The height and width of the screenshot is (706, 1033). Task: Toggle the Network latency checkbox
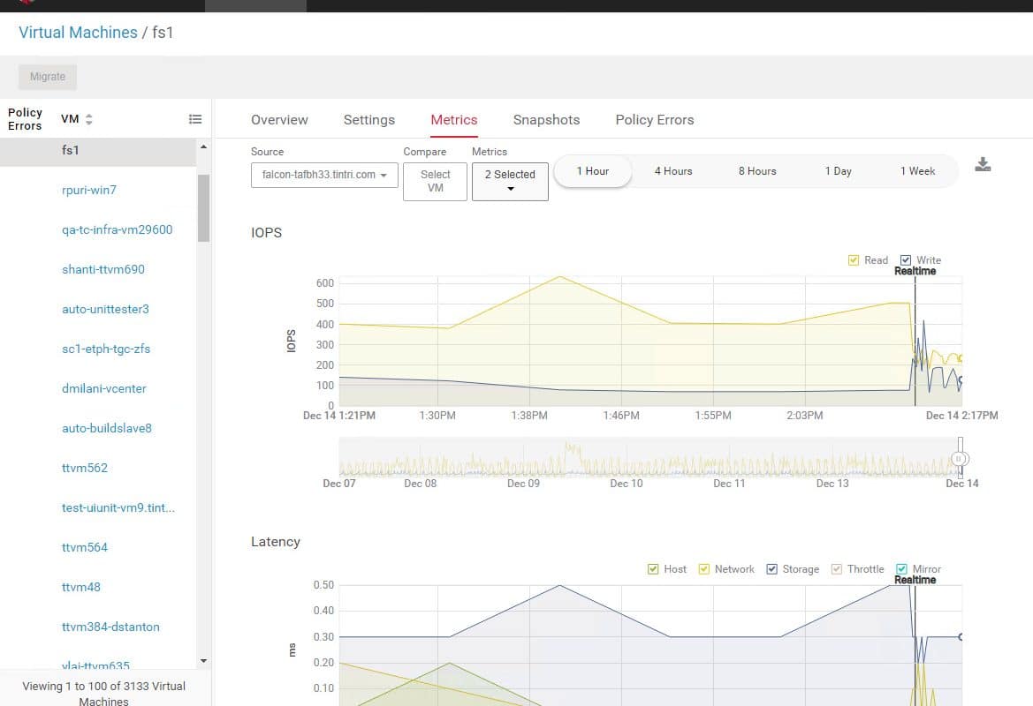pyautogui.click(x=703, y=569)
